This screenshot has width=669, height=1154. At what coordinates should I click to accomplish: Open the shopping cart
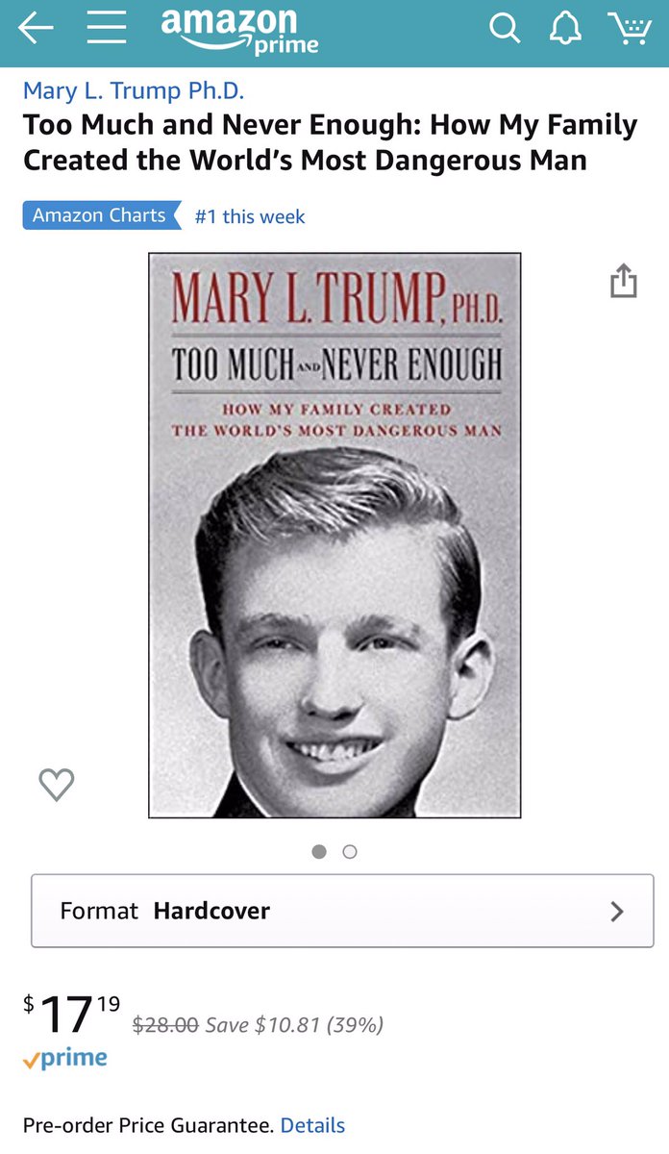tap(630, 29)
